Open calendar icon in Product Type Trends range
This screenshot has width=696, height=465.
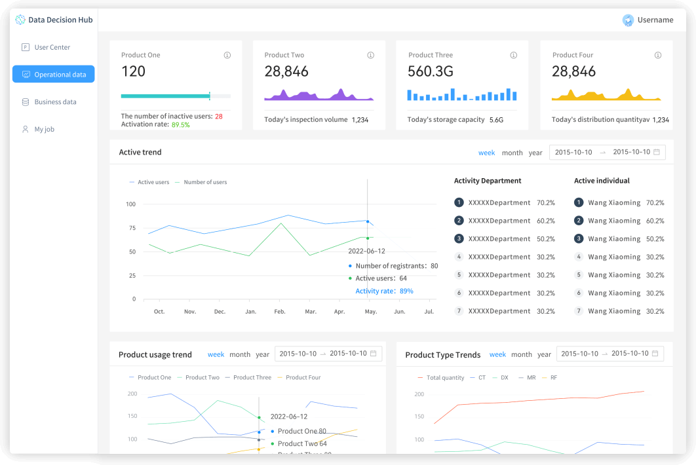click(x=655, y=354)
